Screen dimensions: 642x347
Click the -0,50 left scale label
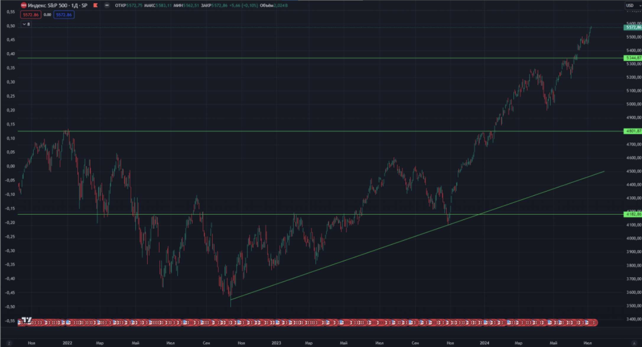coord(11,306)
